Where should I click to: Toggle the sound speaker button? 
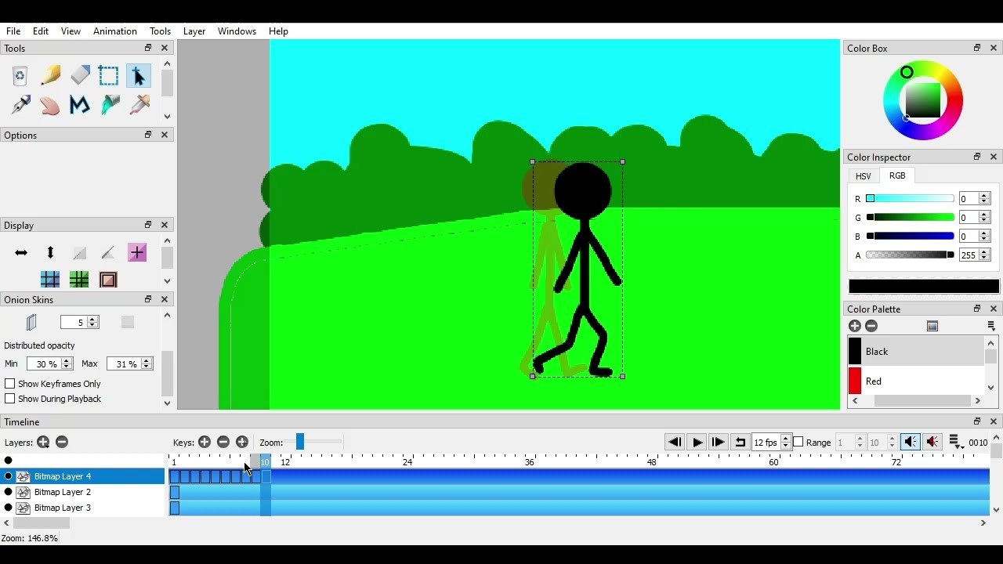tap(911, 443)
